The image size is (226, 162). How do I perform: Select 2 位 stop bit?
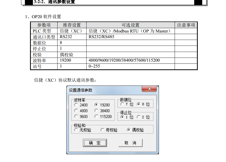(x=139, y=117)
